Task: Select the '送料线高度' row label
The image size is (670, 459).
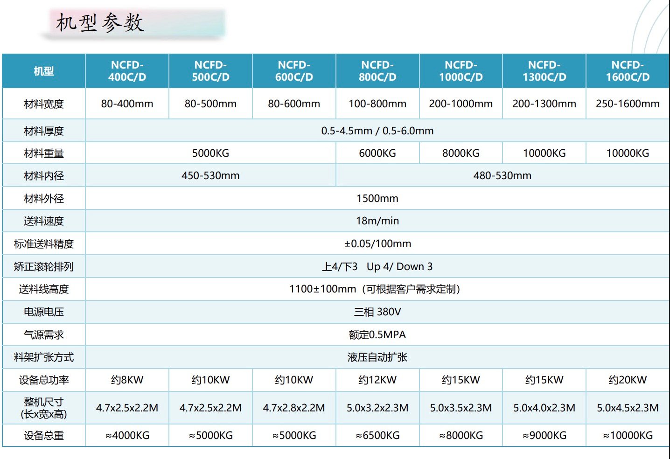Action: click(x=44, y=289)
